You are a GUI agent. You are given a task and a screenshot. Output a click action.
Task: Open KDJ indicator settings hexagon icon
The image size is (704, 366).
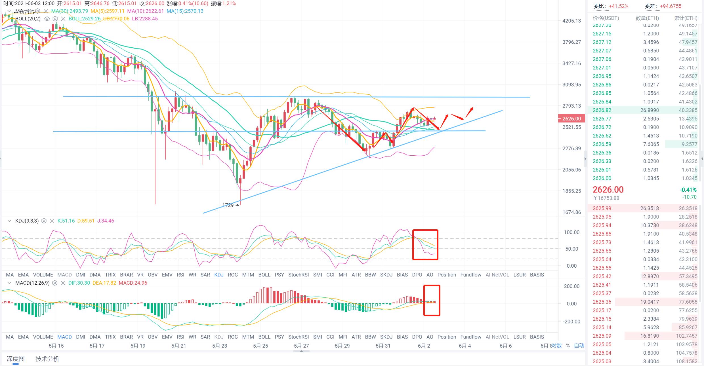tap(44, 221)
